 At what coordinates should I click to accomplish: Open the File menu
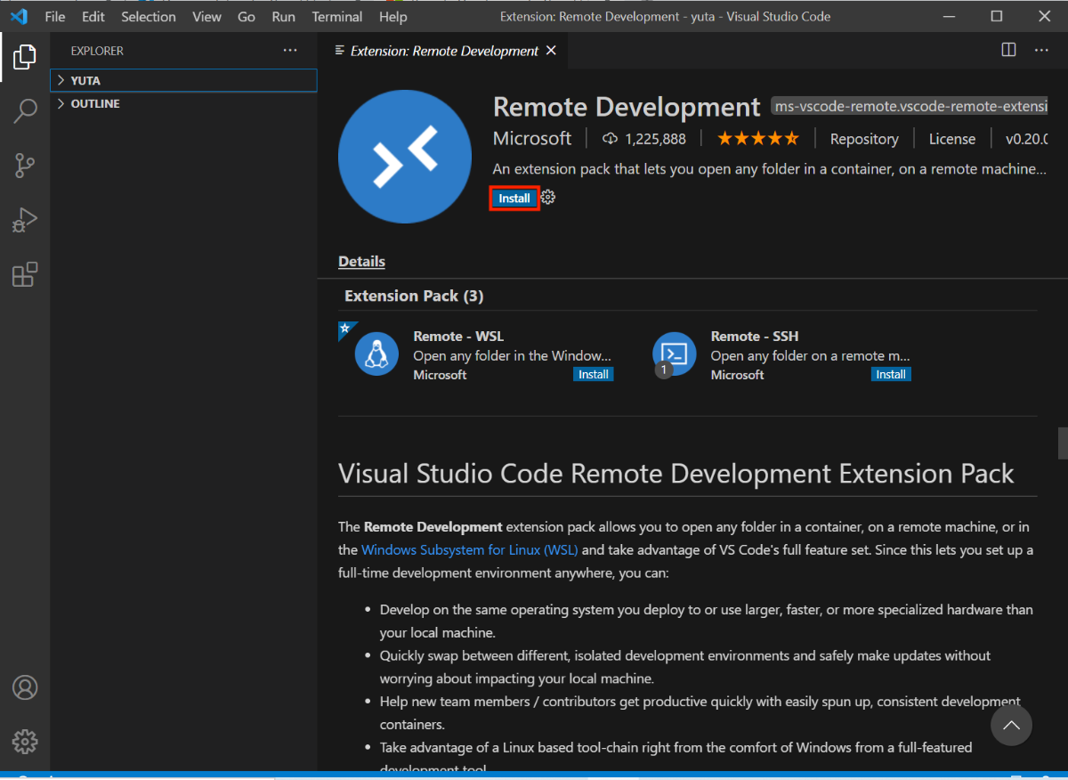[x=55, y=16]
